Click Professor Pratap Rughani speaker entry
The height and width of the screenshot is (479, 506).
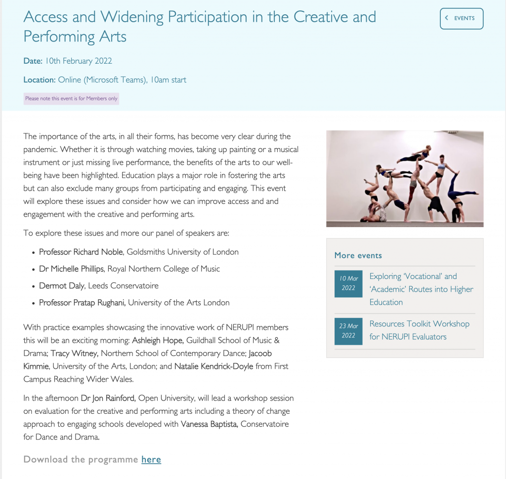pyautogui.click(x=134, y=303)
